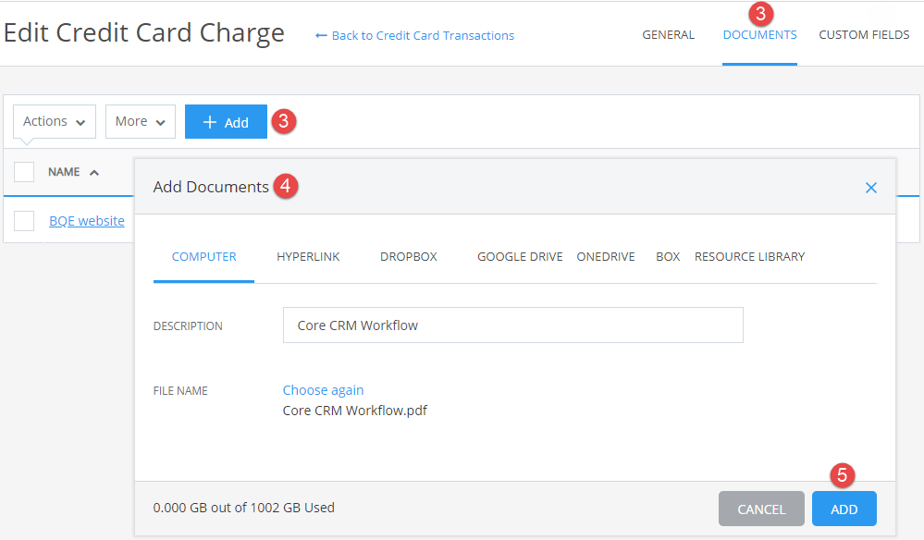Image resolution: width=924 pixels, height=540 pixels.
Task: Open the BQE website document link
Action: tap(86, 220)
